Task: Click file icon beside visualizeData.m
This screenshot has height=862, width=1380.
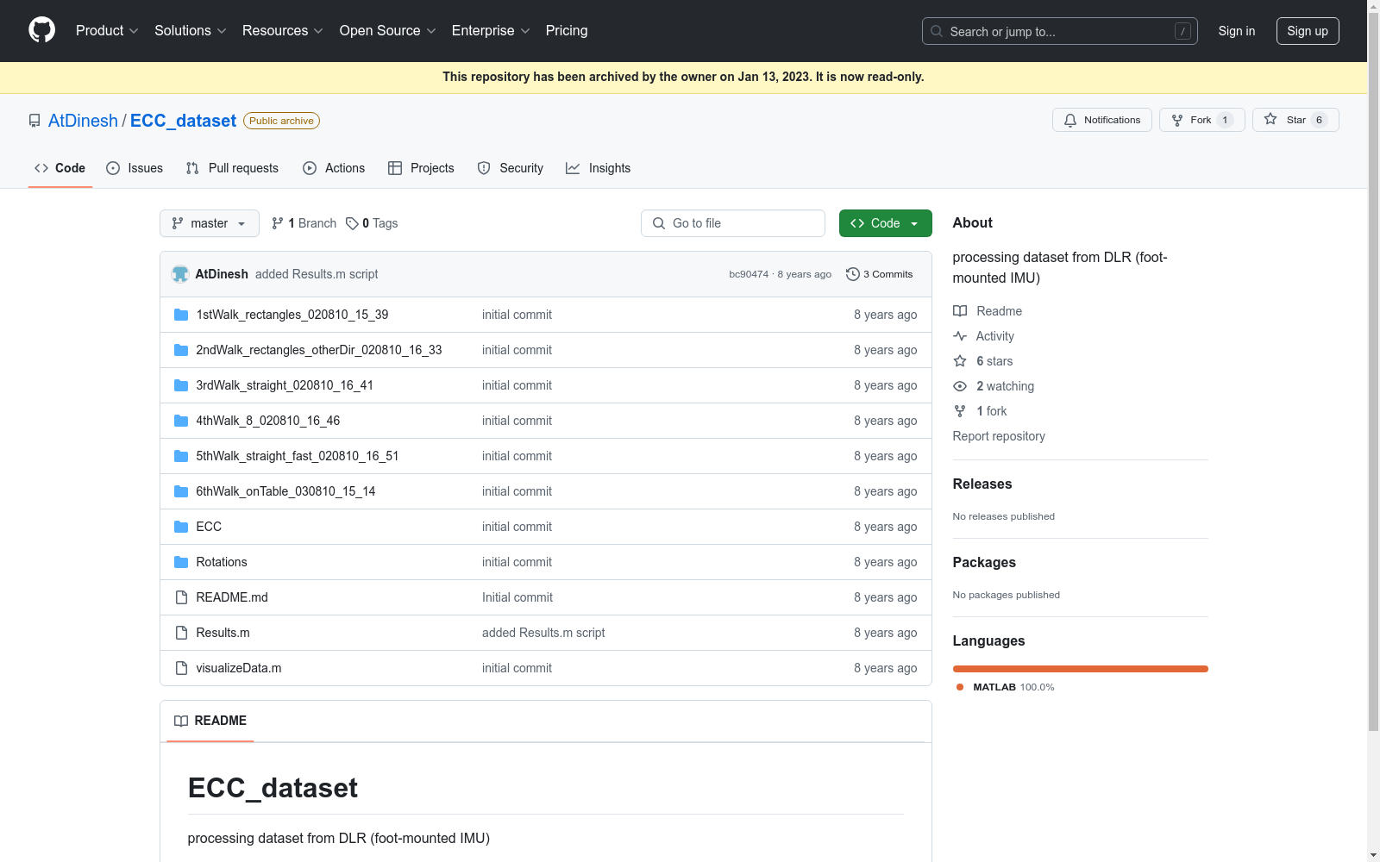Action: (181, 668)
